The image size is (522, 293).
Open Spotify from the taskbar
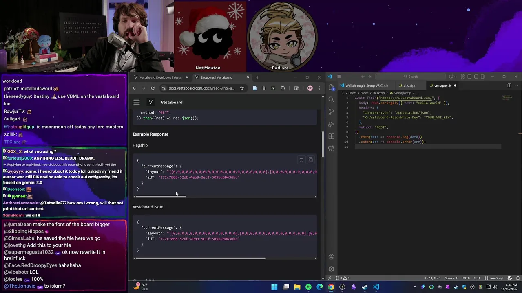click(308, 287)
